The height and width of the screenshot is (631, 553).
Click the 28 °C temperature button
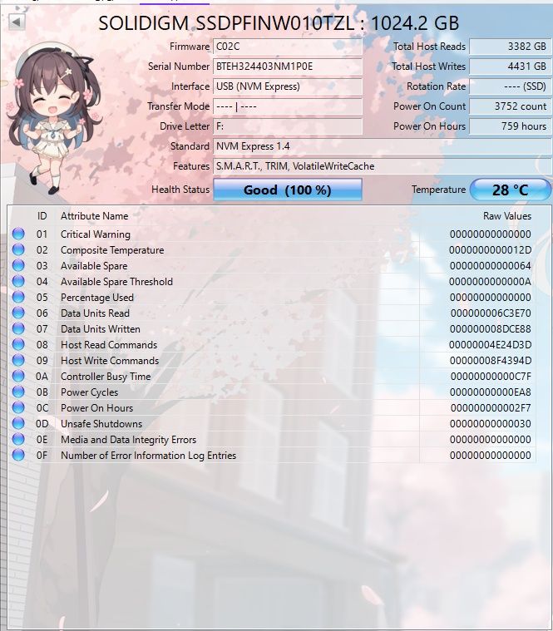pos(510,190)
